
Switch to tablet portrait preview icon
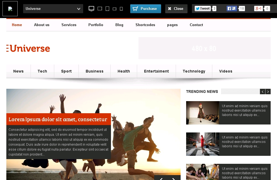point(107,9)
